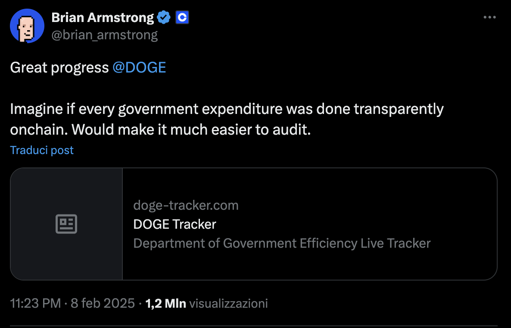511x328 pixels.
Task: Select the Department of Government Efficiency description
Action: click(x=282, y=243)
